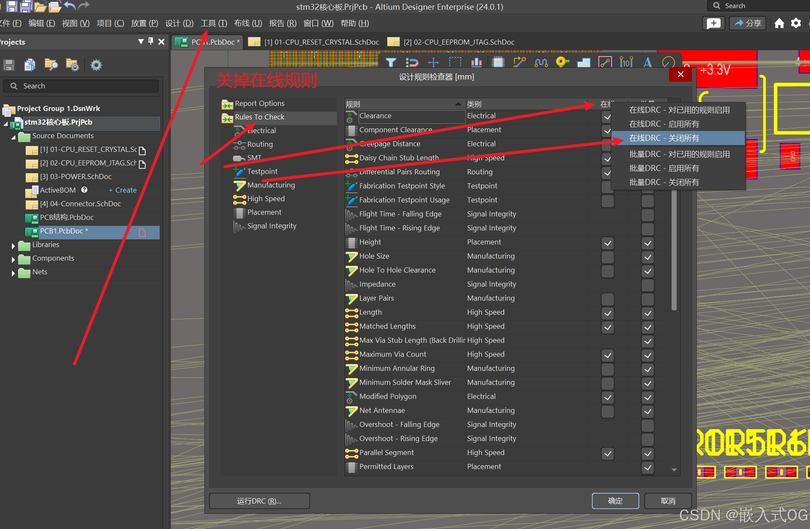The image size is (810, 529).
Task: Click the Save icon in the top toolbar
Action: [x=11, y=6]
